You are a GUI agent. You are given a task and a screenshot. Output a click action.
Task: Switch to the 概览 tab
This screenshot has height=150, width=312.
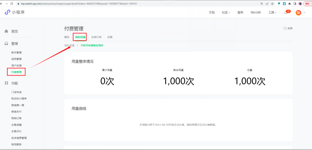click(67, 37)
